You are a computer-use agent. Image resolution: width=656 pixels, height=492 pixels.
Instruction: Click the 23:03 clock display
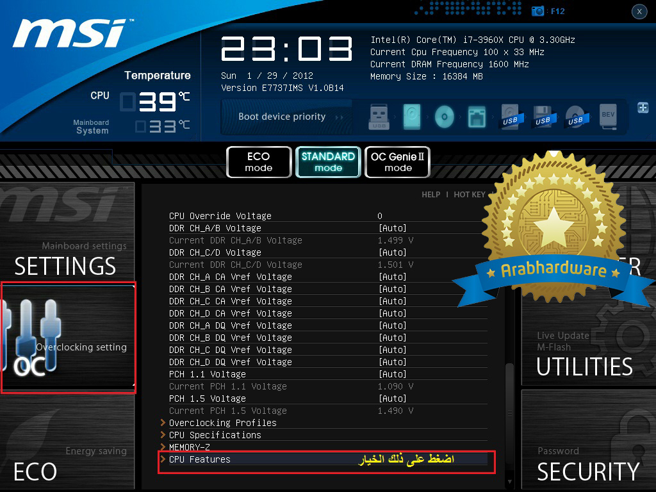287,49
